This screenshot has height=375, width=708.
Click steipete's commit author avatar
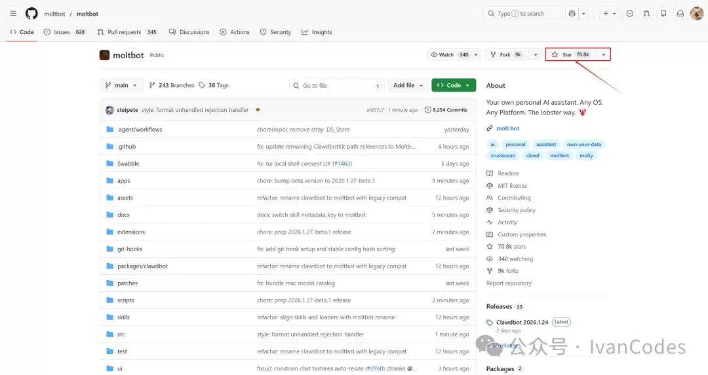coord(109,110)
